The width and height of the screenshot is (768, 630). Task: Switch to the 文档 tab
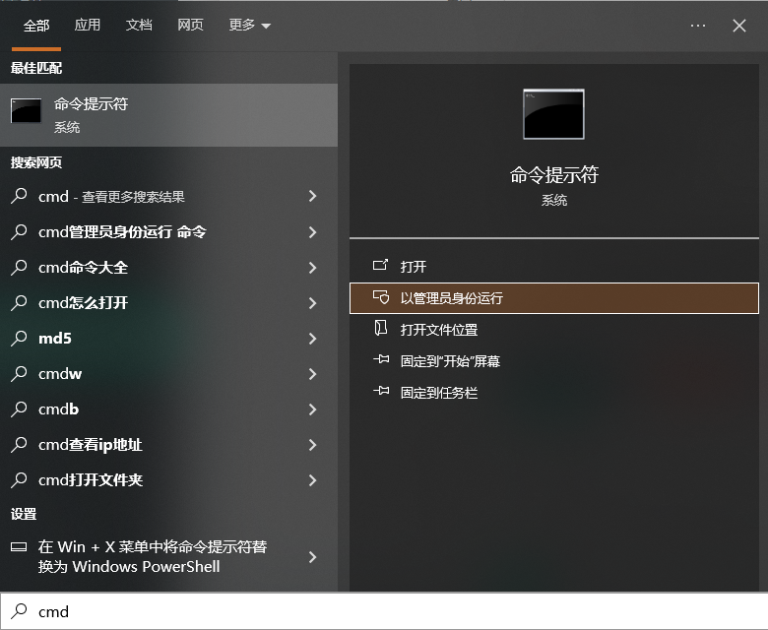pos(139,25)
